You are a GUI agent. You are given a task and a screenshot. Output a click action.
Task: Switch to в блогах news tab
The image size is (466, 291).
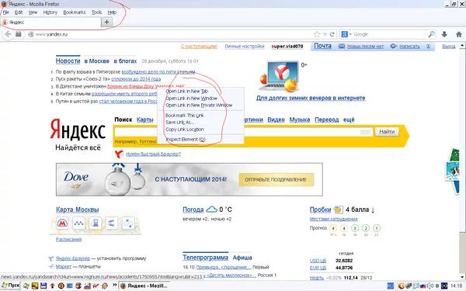125,61
